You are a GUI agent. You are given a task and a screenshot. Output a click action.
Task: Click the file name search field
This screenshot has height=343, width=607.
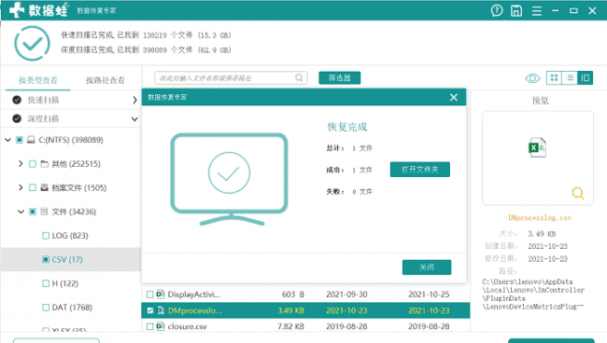tap(231, 78)
